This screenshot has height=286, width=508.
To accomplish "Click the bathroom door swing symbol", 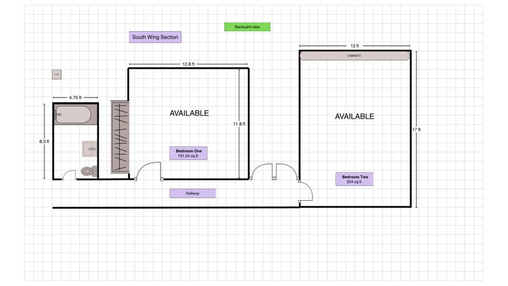I will tap(70, 175).
